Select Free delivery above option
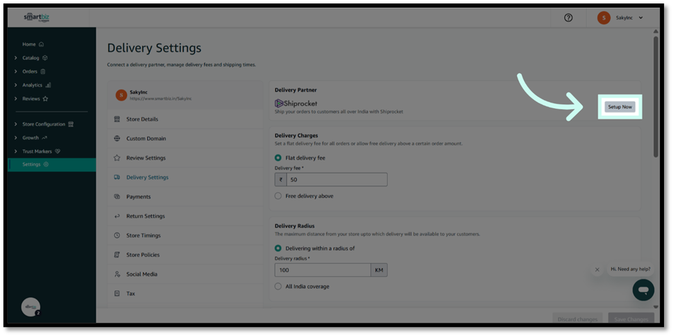The image size is (673, 336). tap(278, 196)
